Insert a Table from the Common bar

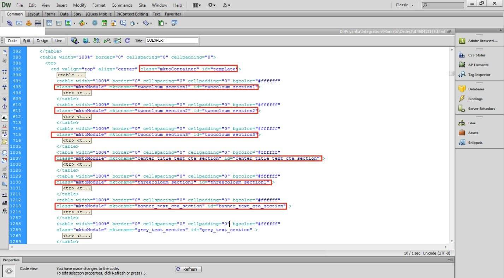click(x=49, y=23)
